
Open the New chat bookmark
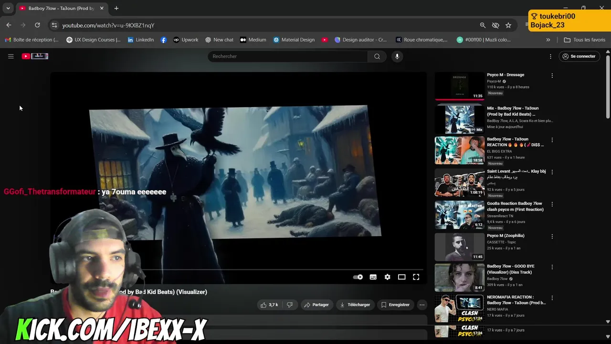(x=220, y=40)
